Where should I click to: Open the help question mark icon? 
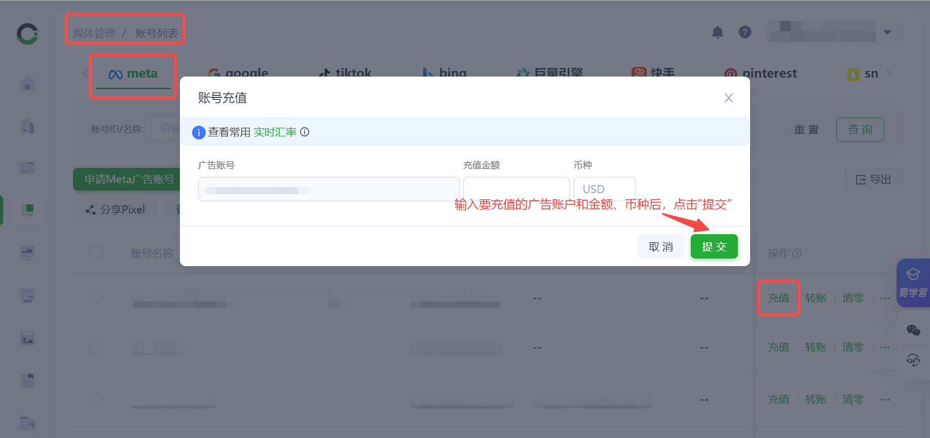coord(745,32)
